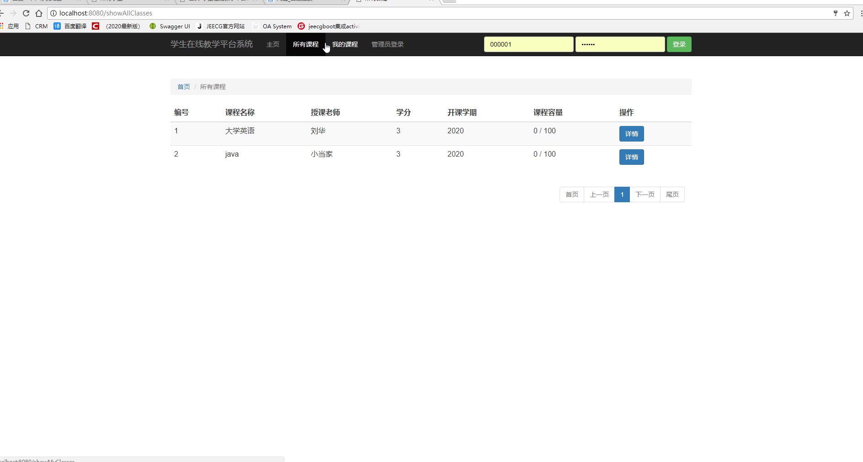The width and height of the screenshot is (863, 462).
Task: Click capacity 0 / 100 in 大学英语 row
Action: click(x=544, y=131)
